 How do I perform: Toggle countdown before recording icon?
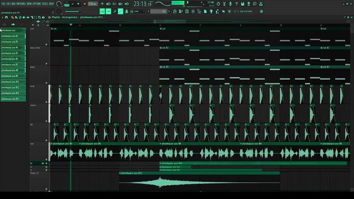pyautogui.click(x=114, y=4)
